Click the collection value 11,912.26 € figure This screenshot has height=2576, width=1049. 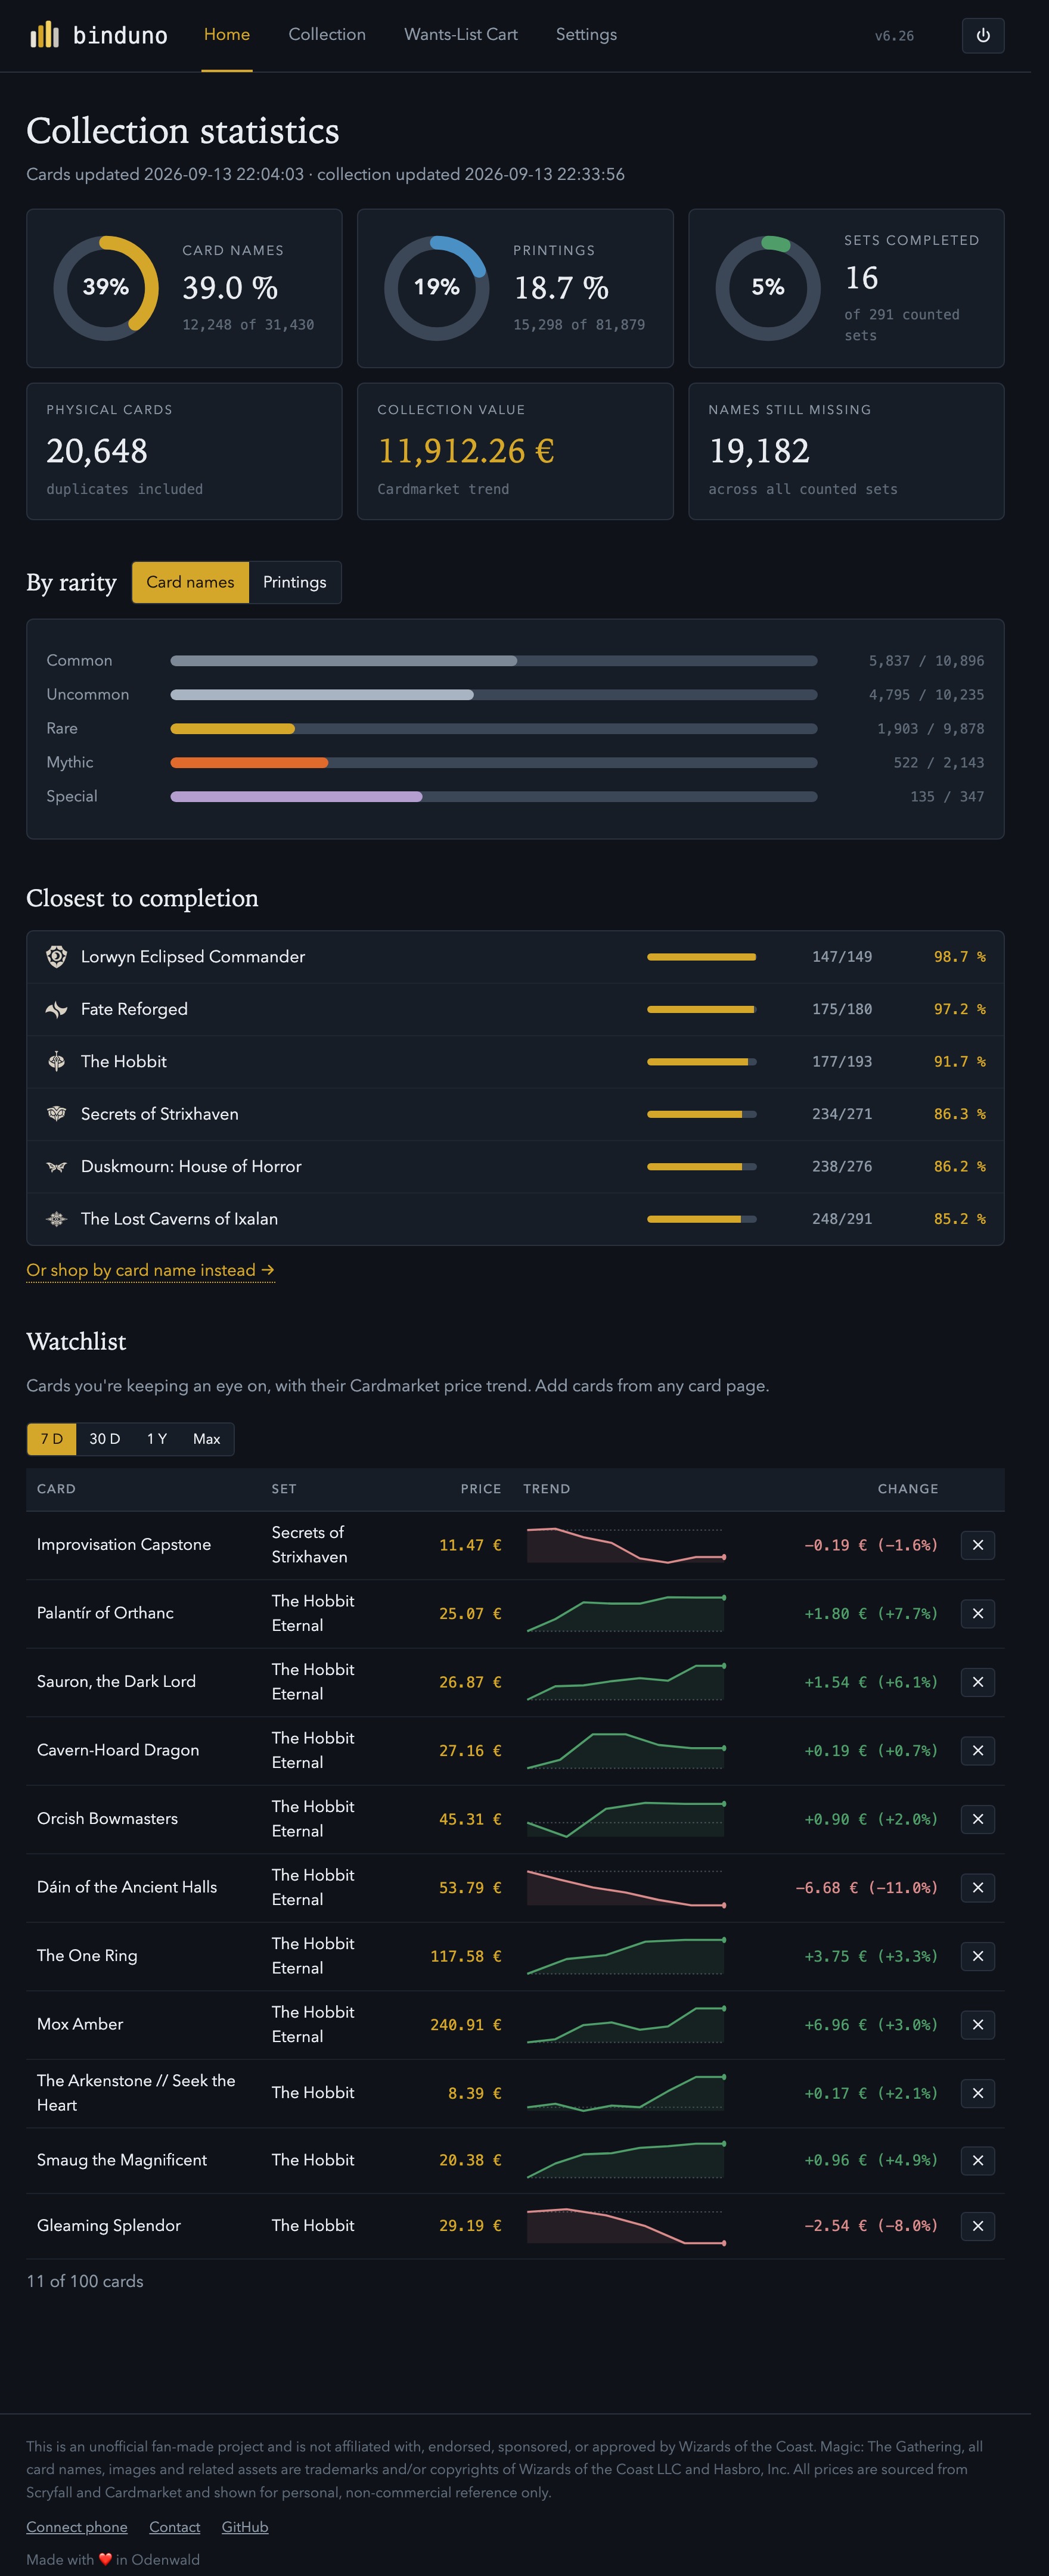click(466, 451)
